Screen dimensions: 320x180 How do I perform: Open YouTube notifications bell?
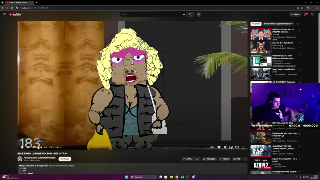[305, 14]
